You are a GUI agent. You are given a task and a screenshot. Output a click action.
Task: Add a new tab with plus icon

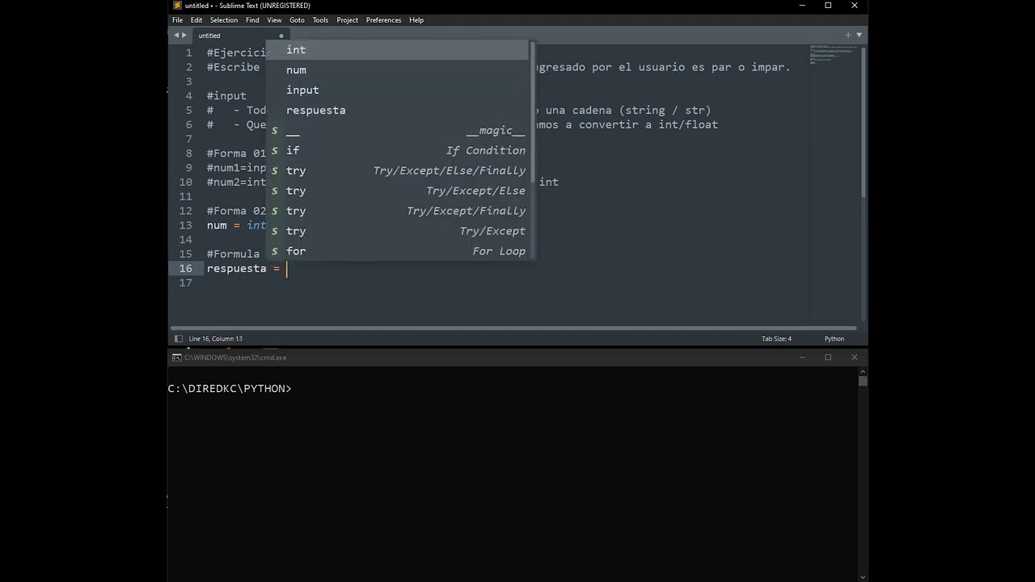pos(848,35)
